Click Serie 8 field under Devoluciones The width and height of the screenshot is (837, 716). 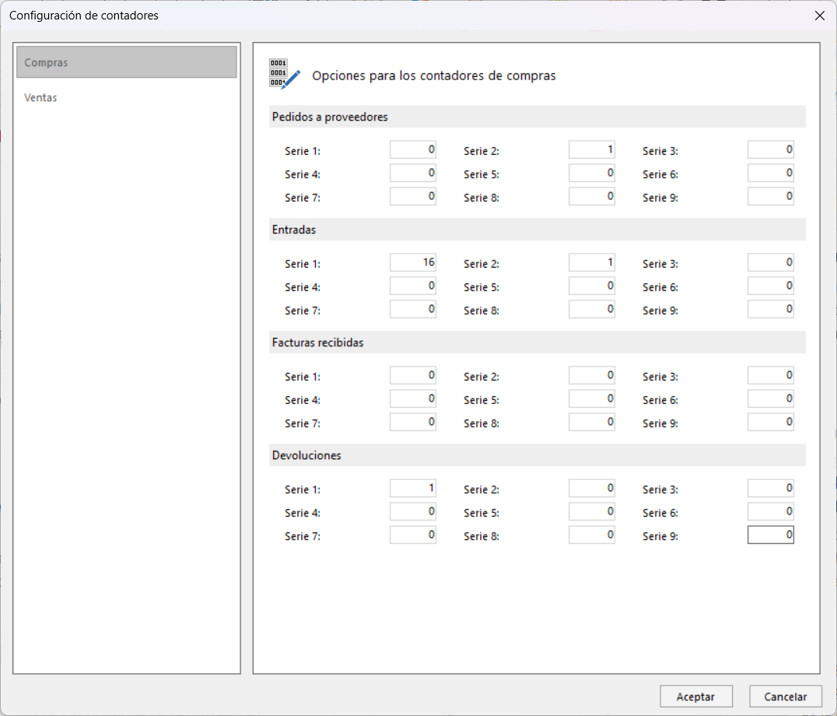591,535
